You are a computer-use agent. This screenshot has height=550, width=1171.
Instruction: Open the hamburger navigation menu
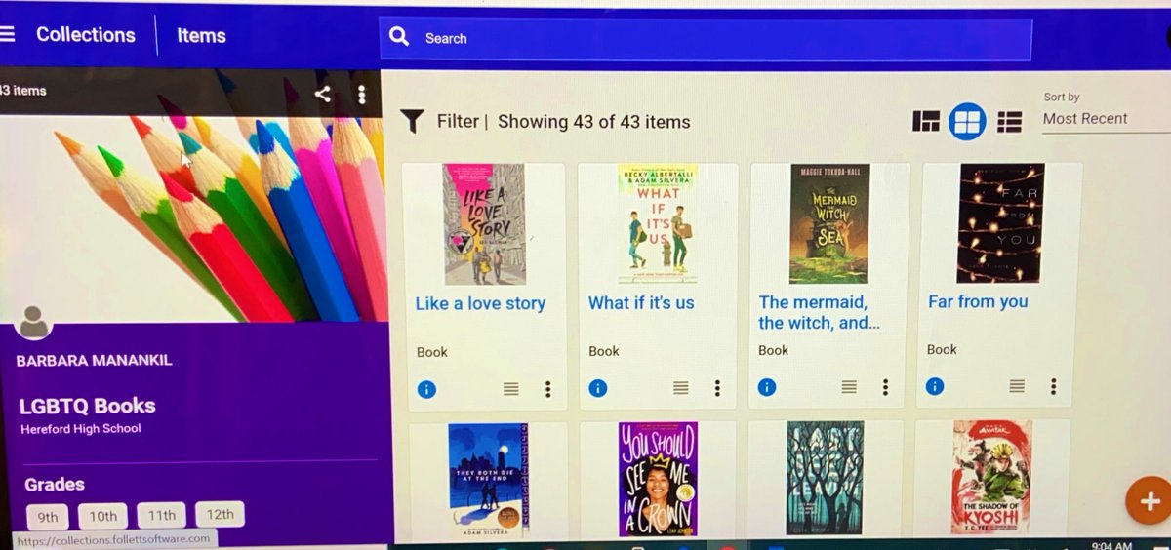[7, 34]
